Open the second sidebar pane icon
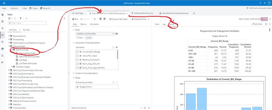The height and width of the screenshot is (110, 272). coord(2,21)
